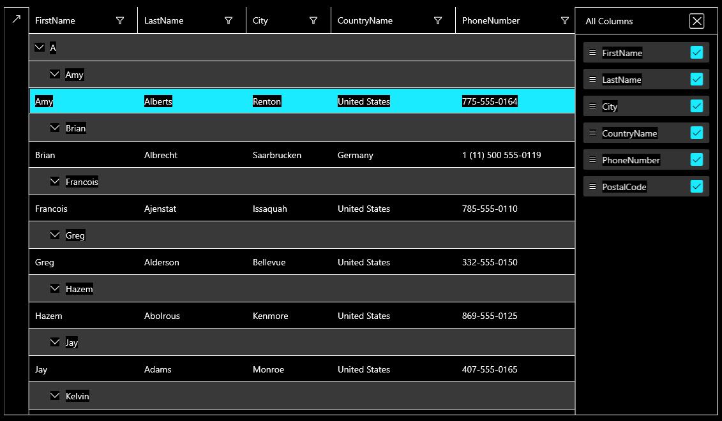Click phone number 407-555-0165

click(490, 369)
